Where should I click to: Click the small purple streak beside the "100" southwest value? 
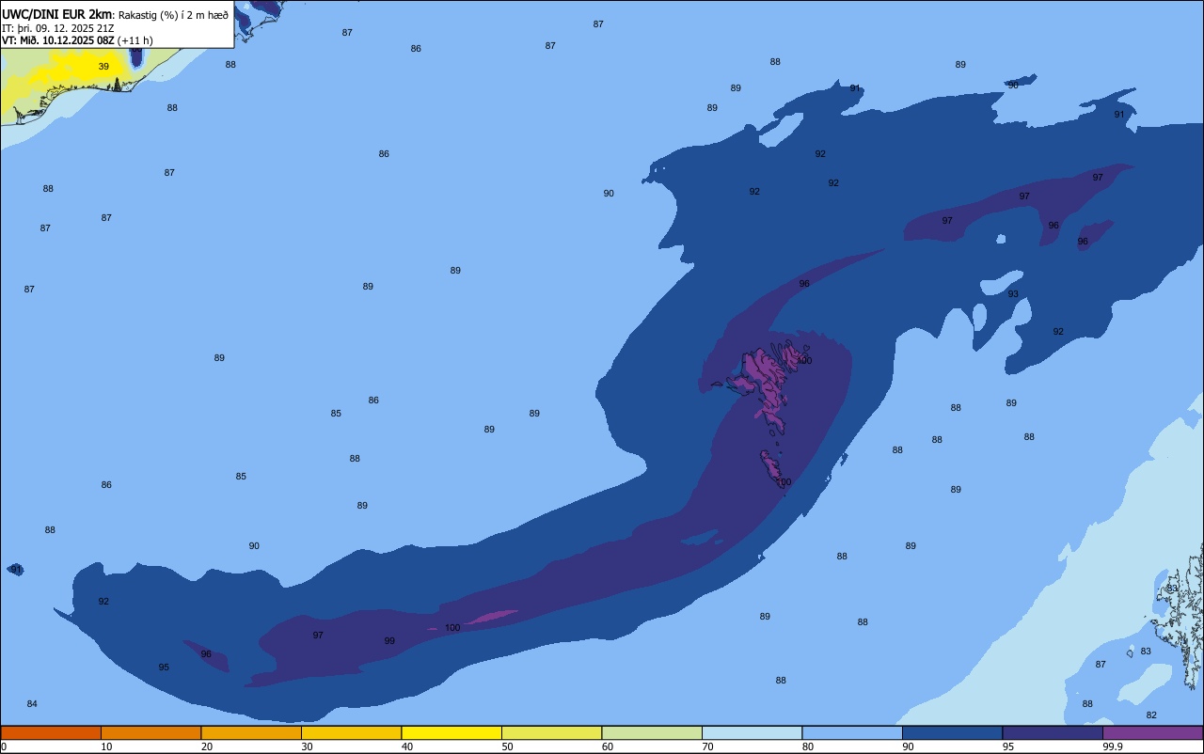coord(491,617)
